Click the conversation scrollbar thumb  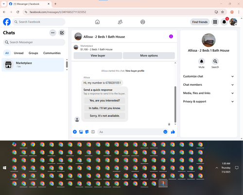175,104
